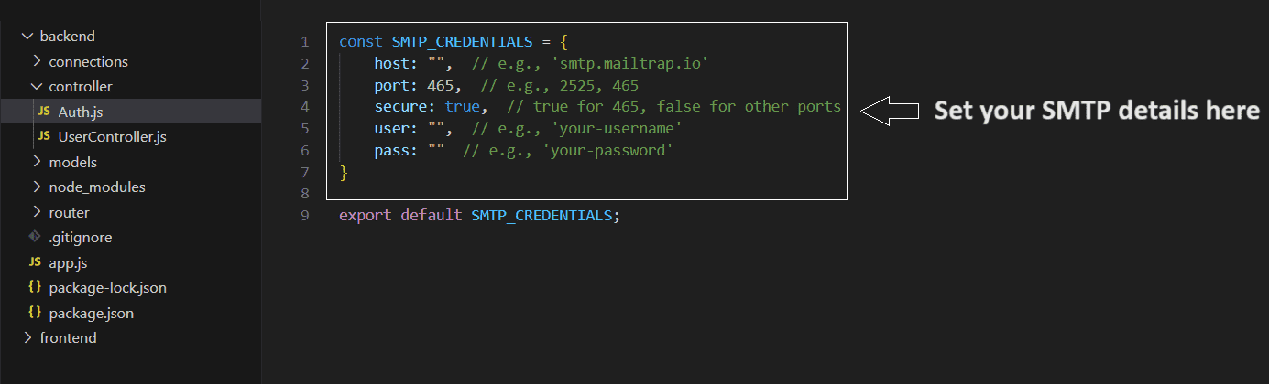Image resolution: width=1269 pixels, height=384 pixels.
Task: Click the JS icon beside UserController.js
Action: coord(44,137)
